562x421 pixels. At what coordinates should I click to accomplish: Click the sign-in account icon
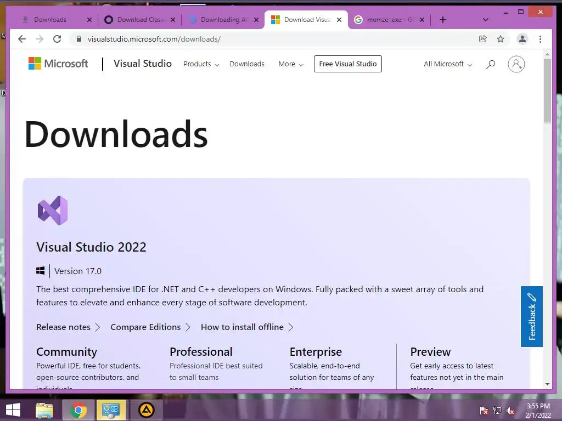point(516,64)
